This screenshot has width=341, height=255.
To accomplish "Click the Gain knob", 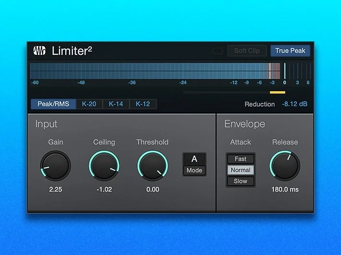I will click(56, 166).
